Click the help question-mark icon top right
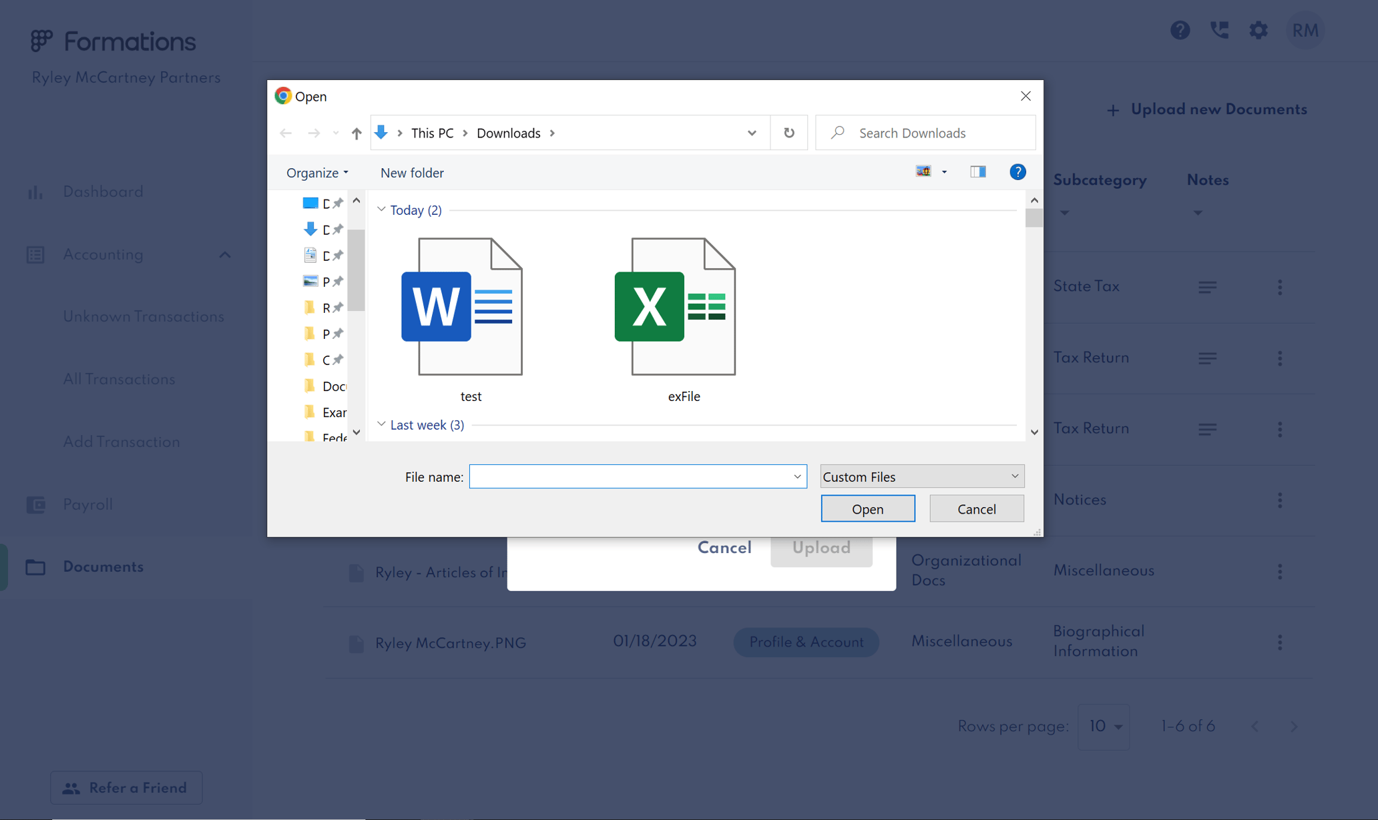Image resolution: width=1378 pixels, height=820 pixels. [1180, 30]
